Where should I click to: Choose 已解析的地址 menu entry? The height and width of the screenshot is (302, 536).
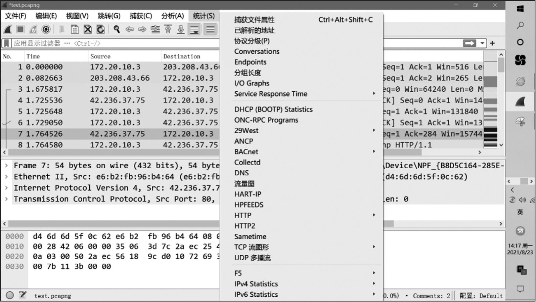pyautogui.click(x=301, y=31)
